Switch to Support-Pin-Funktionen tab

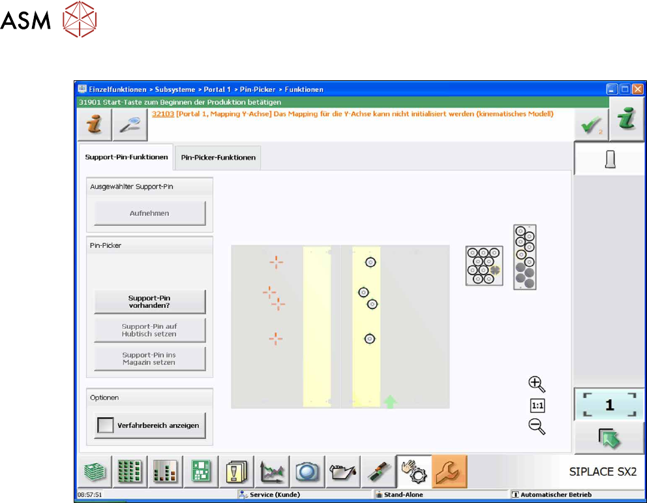tap(127, 157)
